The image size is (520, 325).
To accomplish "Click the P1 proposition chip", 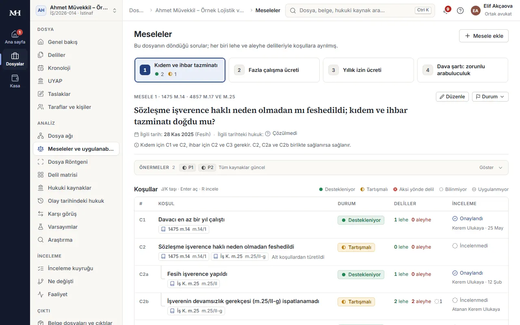I will [x=188, y=167].
